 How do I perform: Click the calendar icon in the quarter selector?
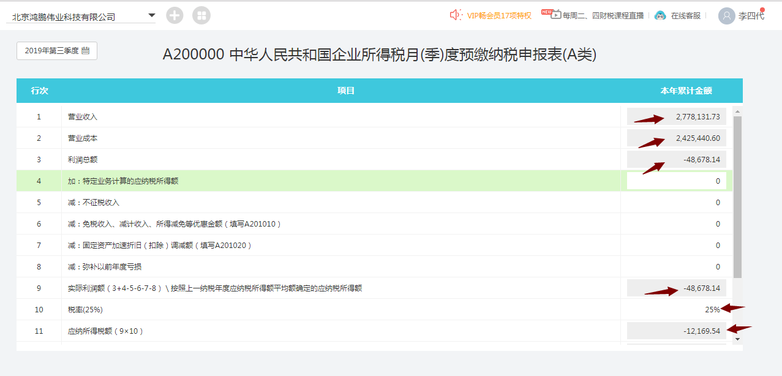coord(86,51)
